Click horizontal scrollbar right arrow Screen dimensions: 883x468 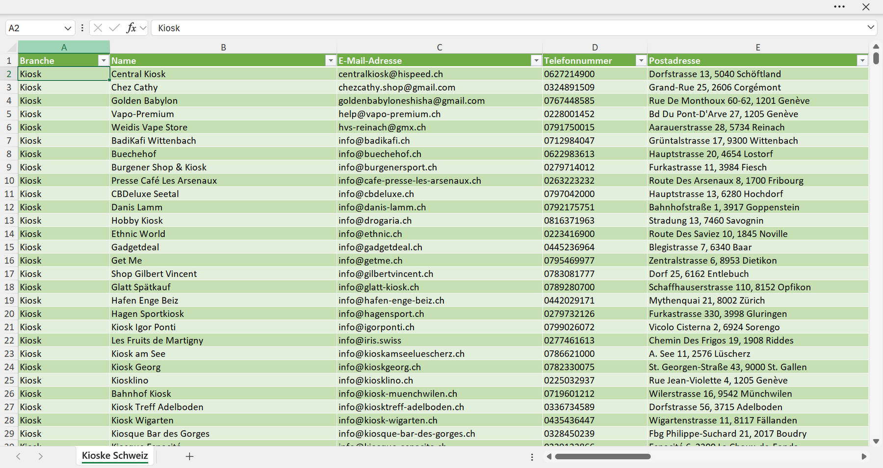click(x=864, y=456)
